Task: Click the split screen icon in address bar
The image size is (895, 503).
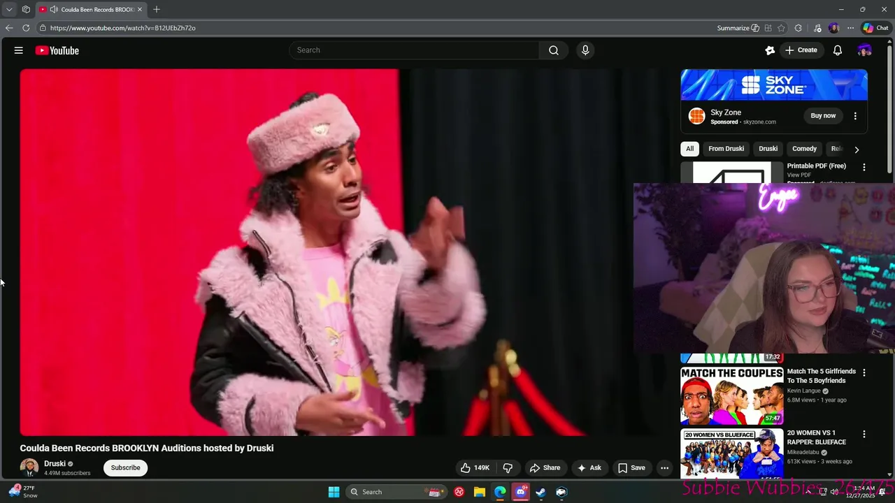Action: pos(768,28)
